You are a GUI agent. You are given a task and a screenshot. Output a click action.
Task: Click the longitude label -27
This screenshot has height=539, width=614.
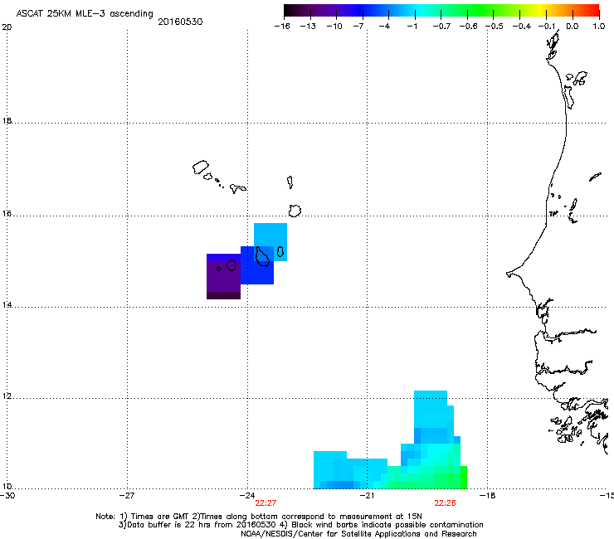(126, 496)
